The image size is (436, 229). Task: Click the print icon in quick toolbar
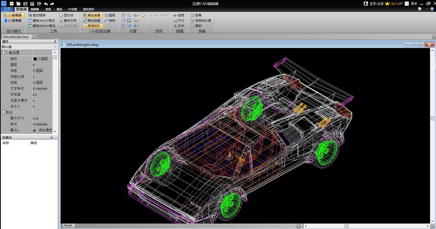click(x=39, y=4)
